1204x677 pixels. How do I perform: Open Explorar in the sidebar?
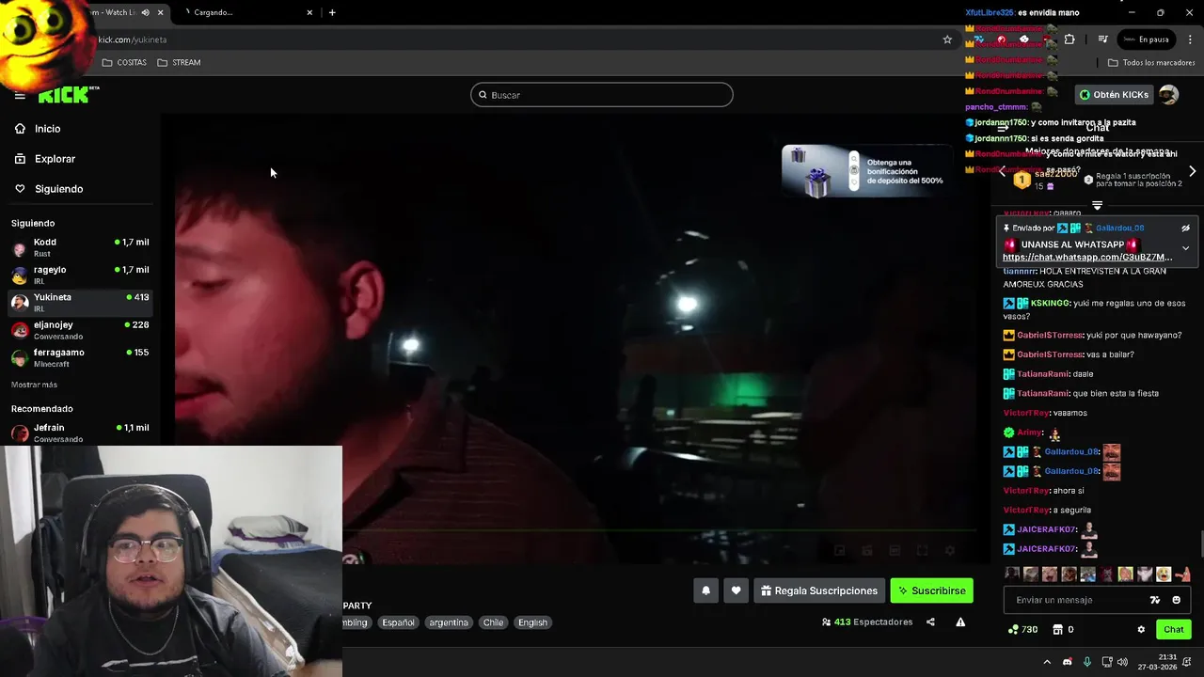pyautogui.click(x=55, y=159)
